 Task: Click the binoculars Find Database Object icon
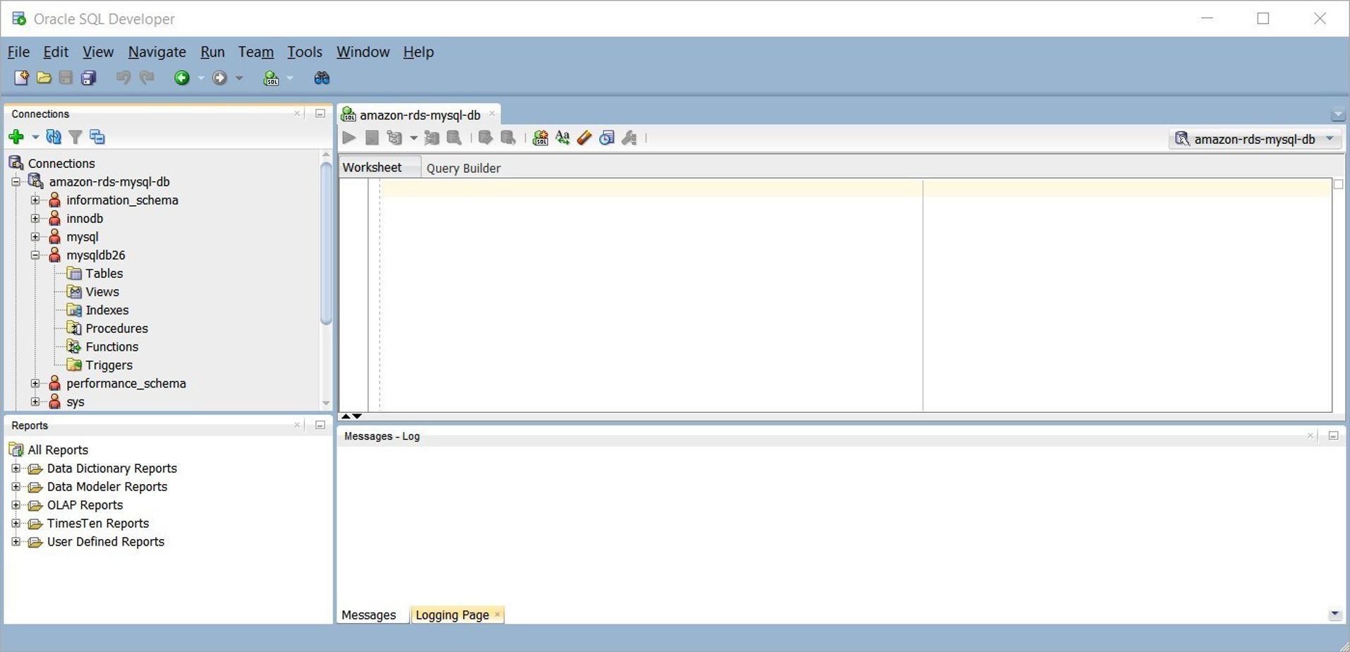click(x=322, y=78)
